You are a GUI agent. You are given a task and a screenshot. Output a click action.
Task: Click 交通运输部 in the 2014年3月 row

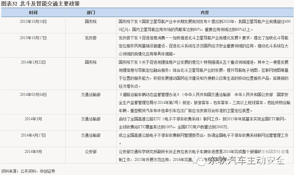coord(91,119)
